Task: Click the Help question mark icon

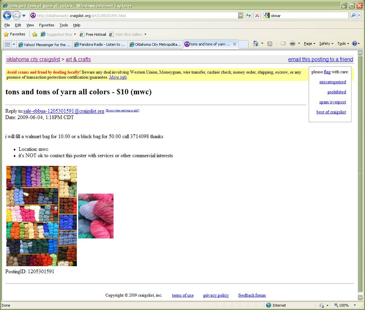Action: click(354, 43)
